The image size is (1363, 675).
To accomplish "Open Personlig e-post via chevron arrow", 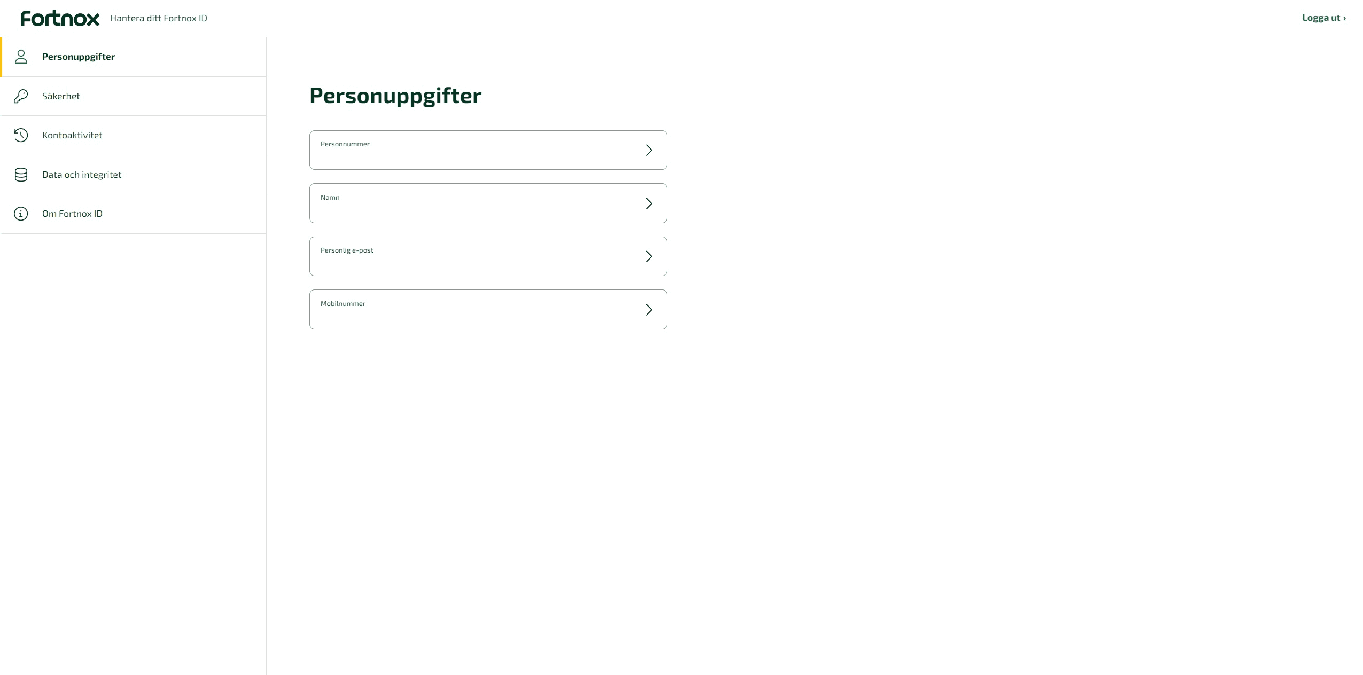I will pyautogui.click(x=649, y=256).
